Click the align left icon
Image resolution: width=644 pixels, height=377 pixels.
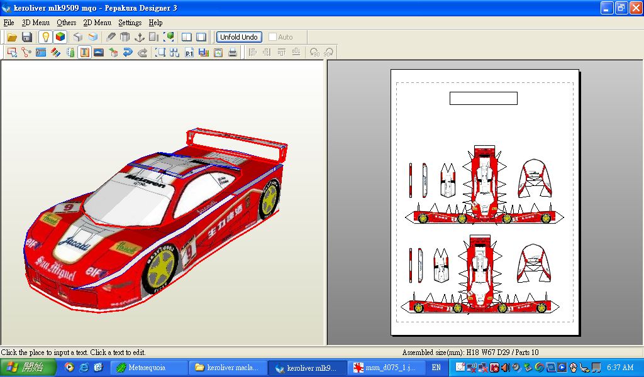[x=253, y=52]
